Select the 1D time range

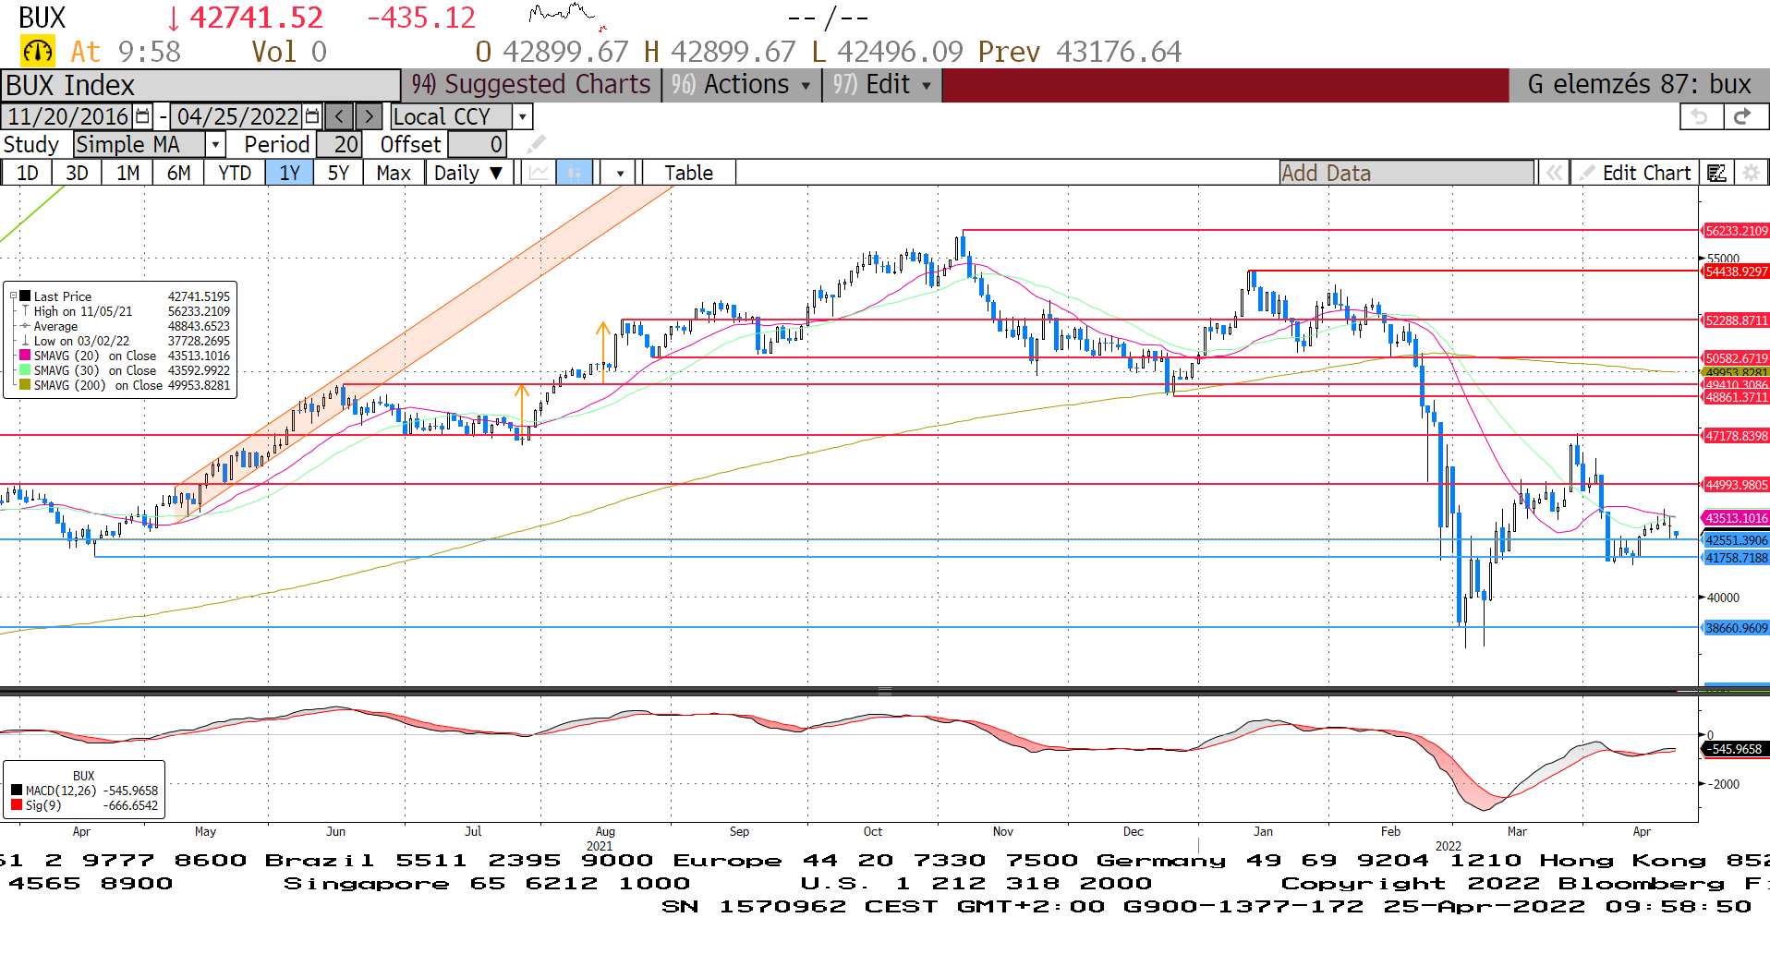[27, 173]
